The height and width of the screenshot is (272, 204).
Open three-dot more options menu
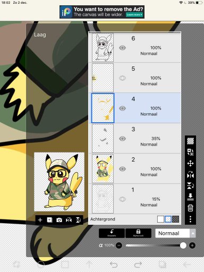coord(190,219)
